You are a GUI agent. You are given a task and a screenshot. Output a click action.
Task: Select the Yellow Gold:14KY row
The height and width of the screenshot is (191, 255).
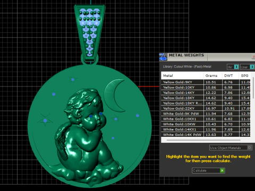coord(206,93)
